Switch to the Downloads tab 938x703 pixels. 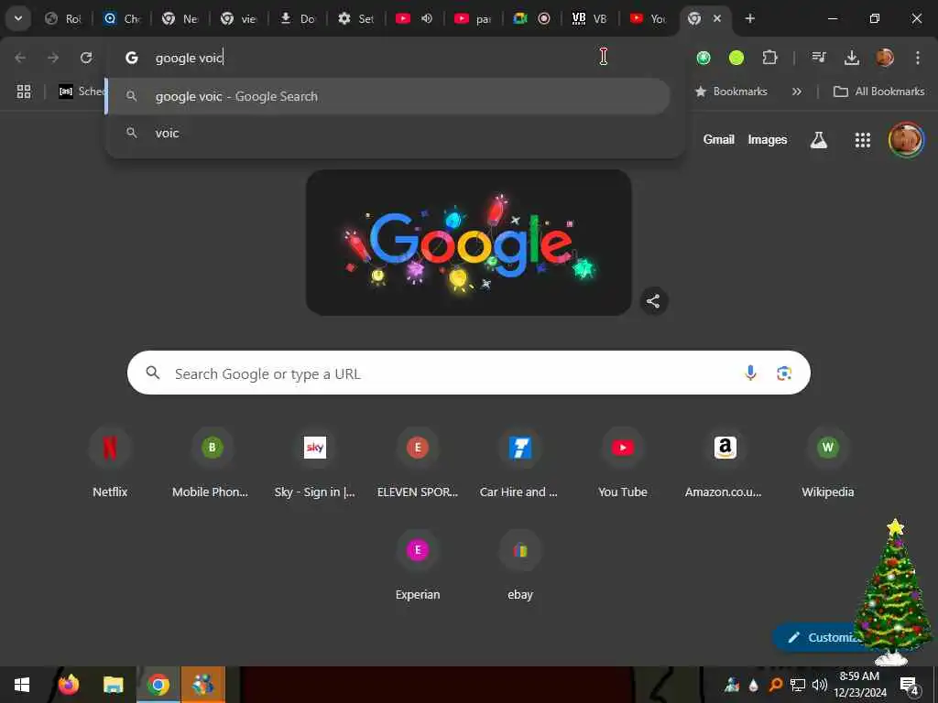tap(298, 18)
